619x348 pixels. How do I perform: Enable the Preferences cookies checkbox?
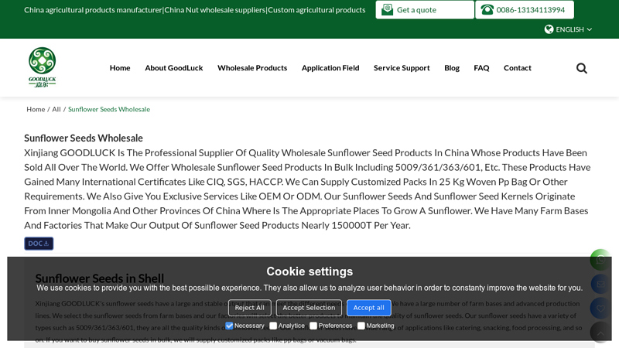point(313,326)
